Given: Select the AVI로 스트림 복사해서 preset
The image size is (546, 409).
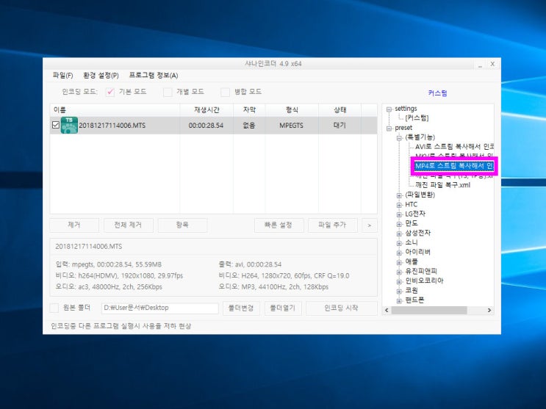Looking at the screenshot, I should click(x=454, y=147).
